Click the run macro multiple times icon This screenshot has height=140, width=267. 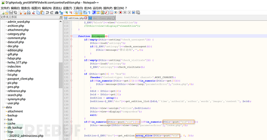pos(133,12)
